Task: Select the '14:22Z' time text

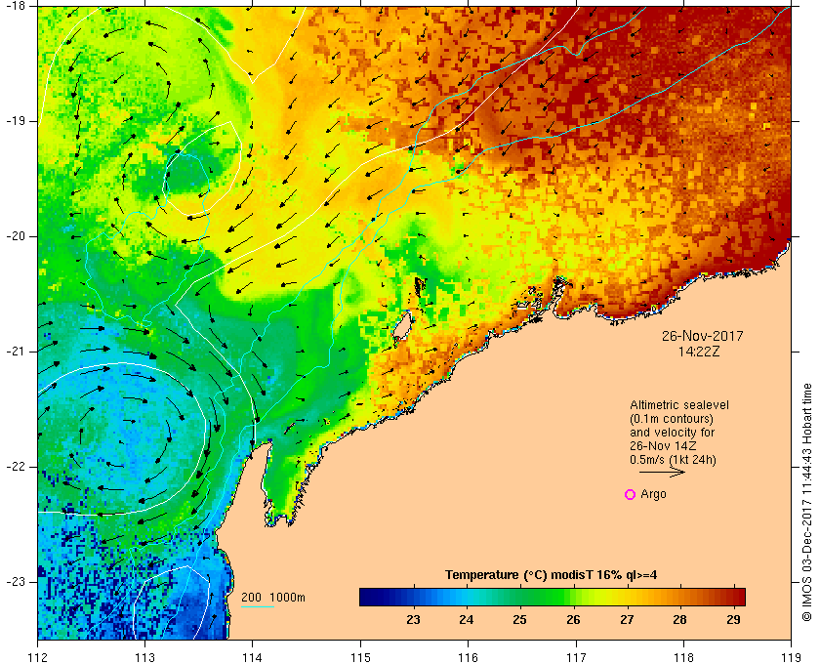Action: tap(699, 352)
